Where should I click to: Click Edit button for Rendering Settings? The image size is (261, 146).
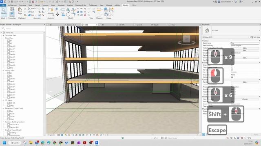[x=245, y=82]
